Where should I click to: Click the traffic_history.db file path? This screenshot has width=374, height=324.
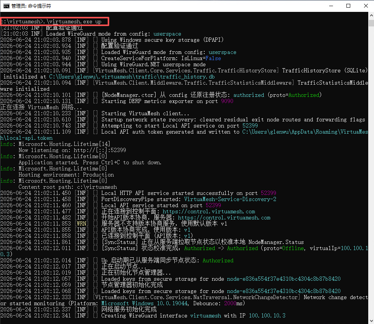pos(132,77)
